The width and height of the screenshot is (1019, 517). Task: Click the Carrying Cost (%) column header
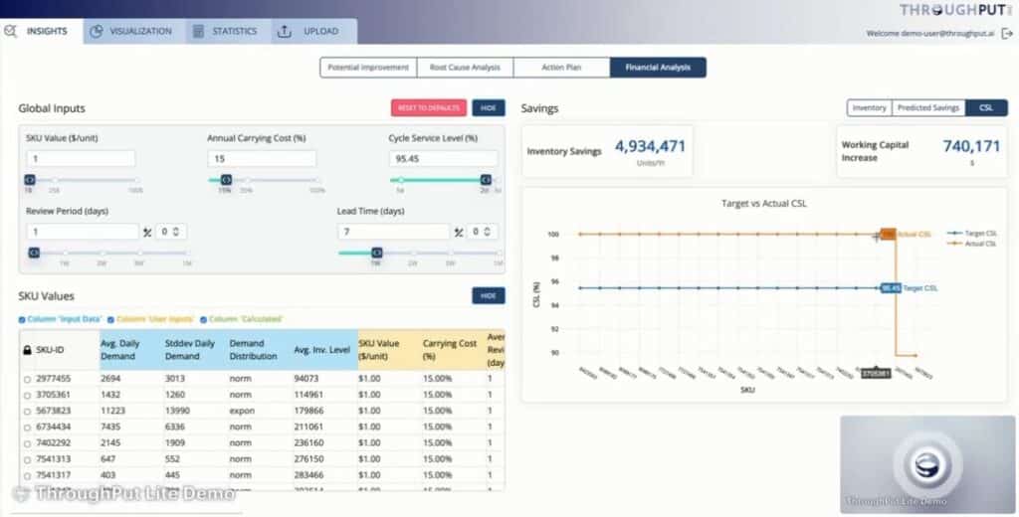(453, 349)
